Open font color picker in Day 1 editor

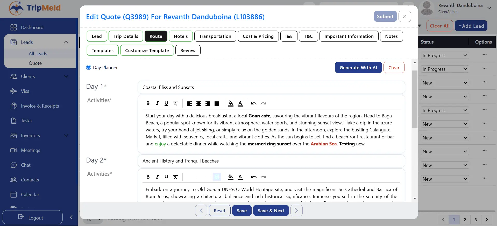tap(240, 103)
